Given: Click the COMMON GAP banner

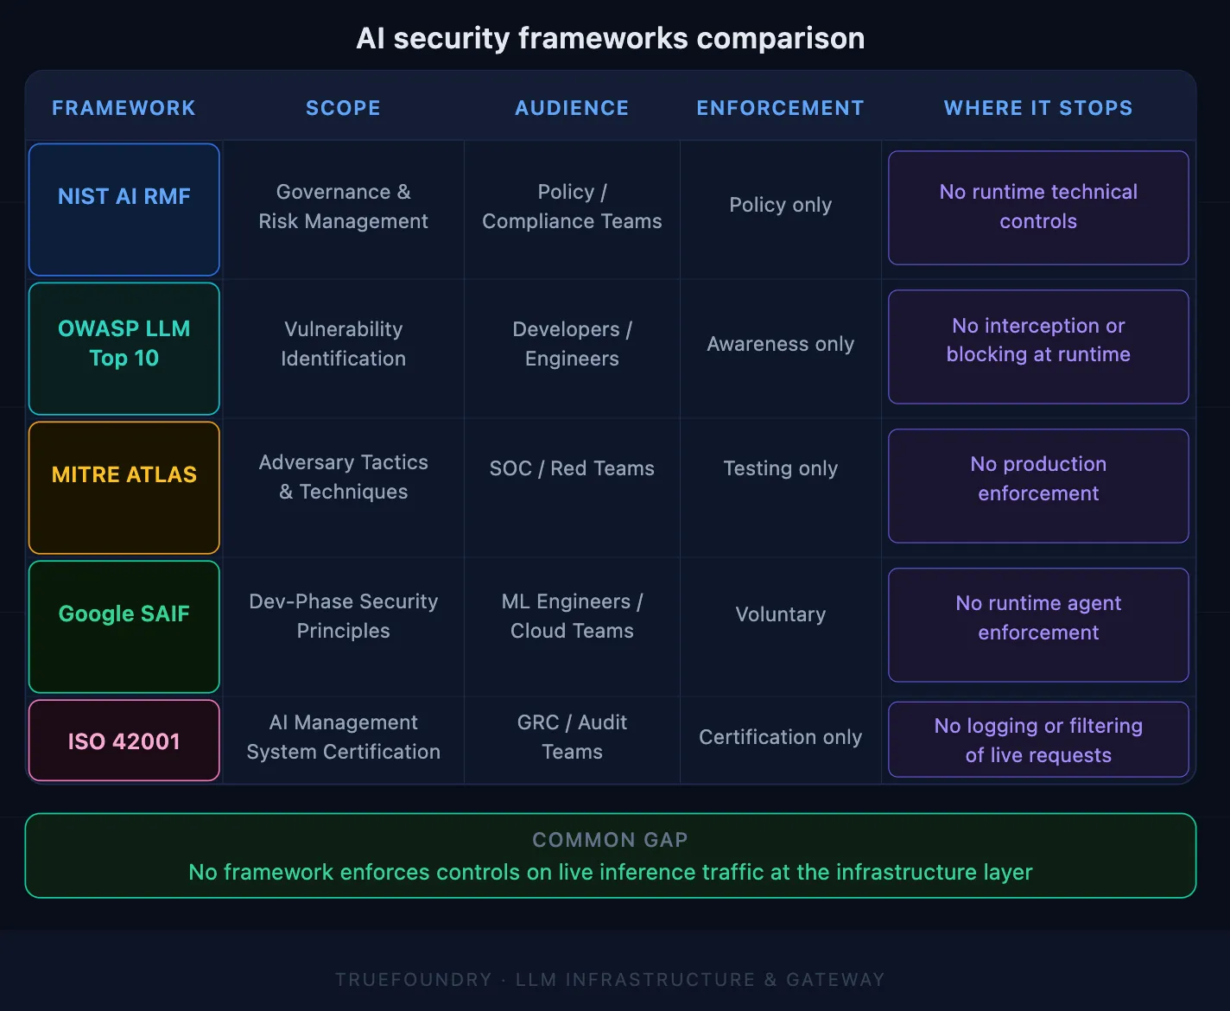Looking at the screenshot, I should tap(611, 855).
